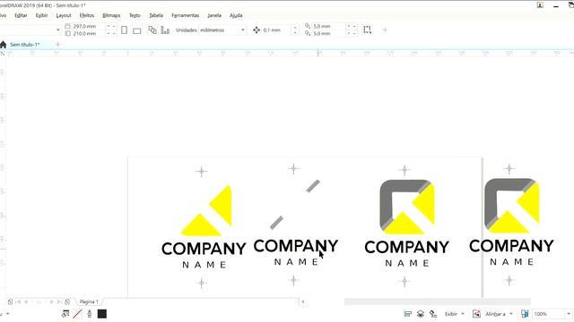This screenshot has height=322, width=574.
Task: Click the horizontal scrollbar thumb
Action: click(x=438, y=301)
